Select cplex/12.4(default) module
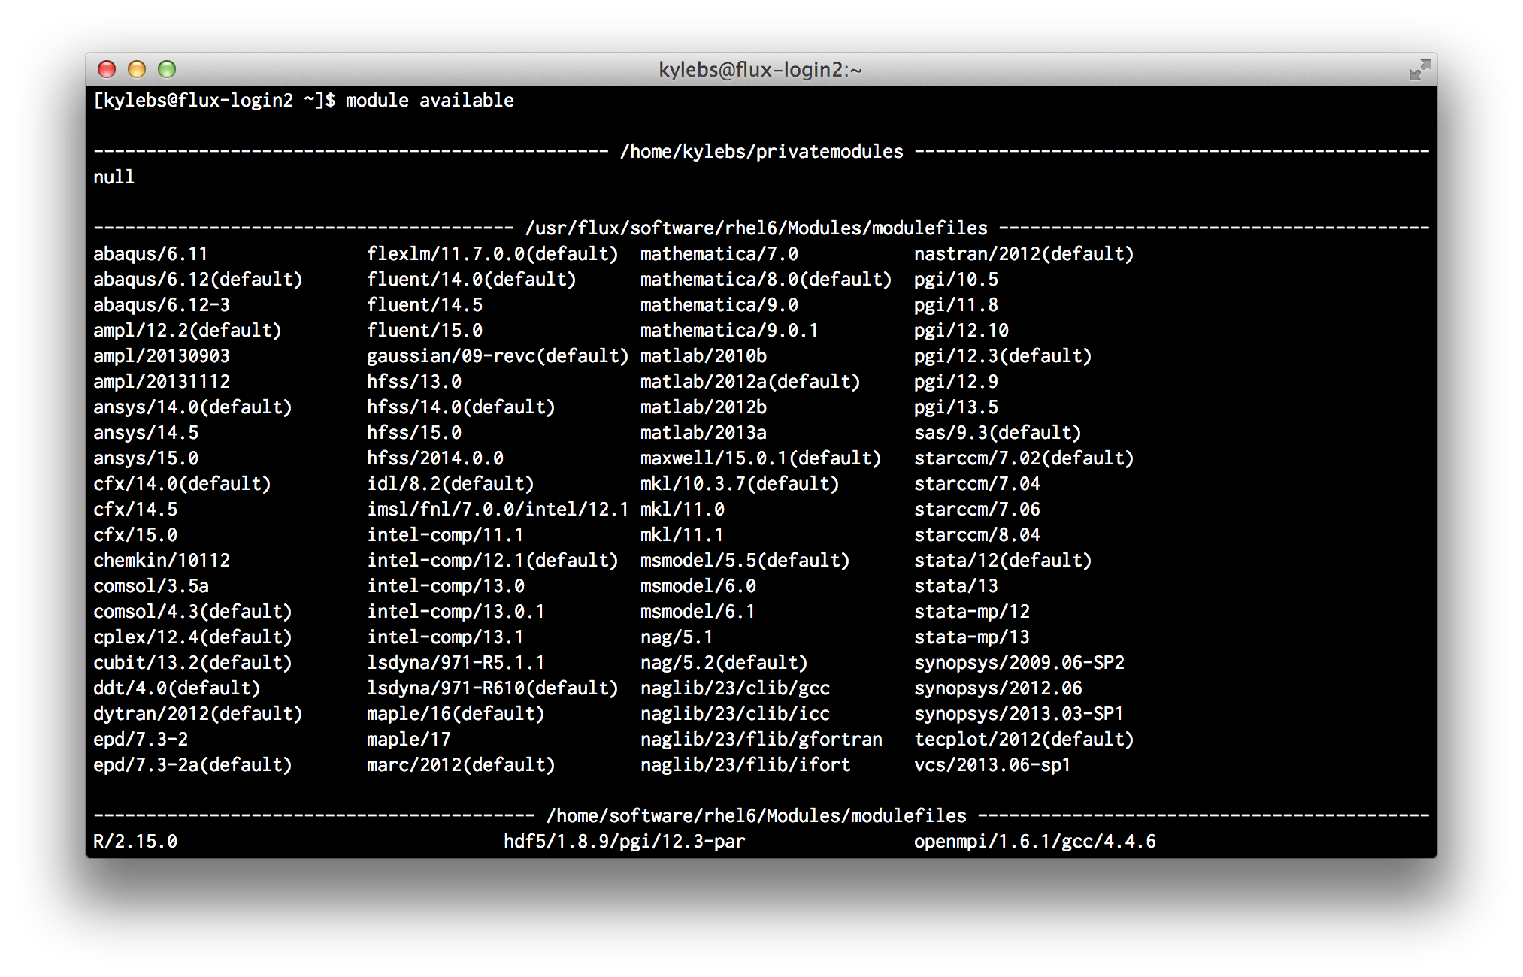The width and height of the screenshot is (1523, 977). pos(192,637)
